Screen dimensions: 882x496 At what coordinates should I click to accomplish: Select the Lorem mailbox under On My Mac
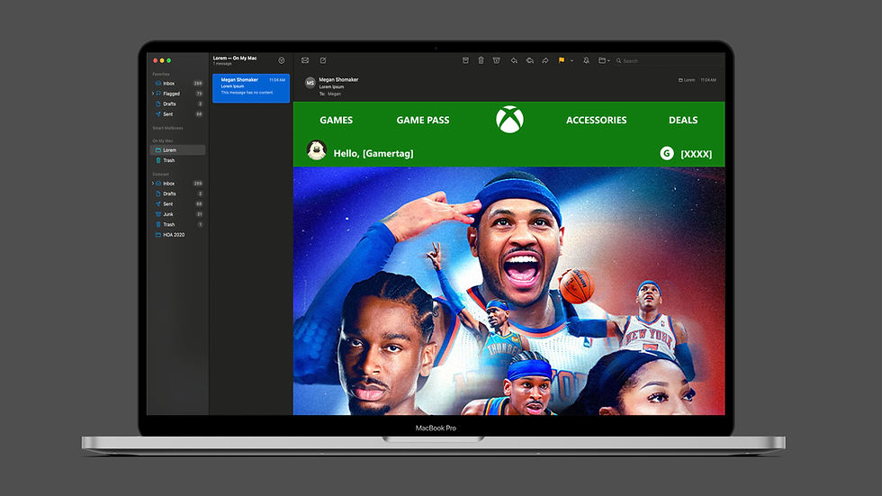click(178, 150)
